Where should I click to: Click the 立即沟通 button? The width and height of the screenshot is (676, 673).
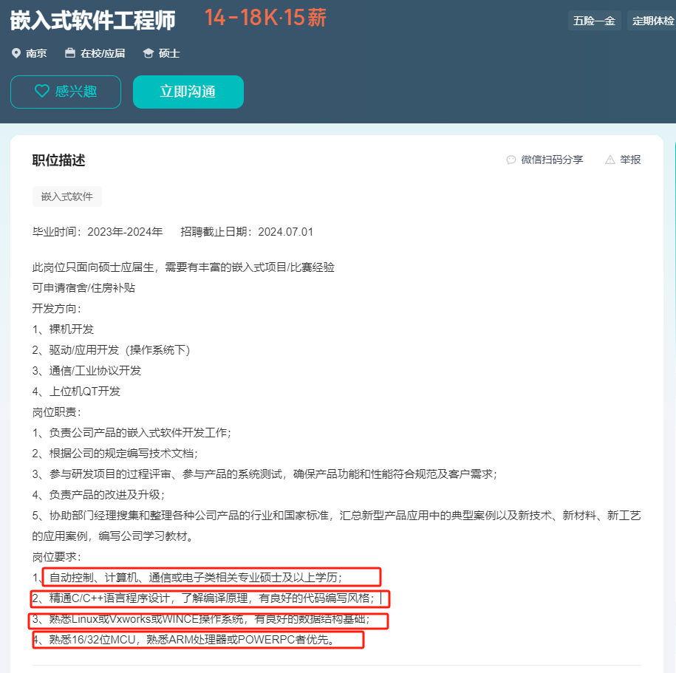click(188, 92)
